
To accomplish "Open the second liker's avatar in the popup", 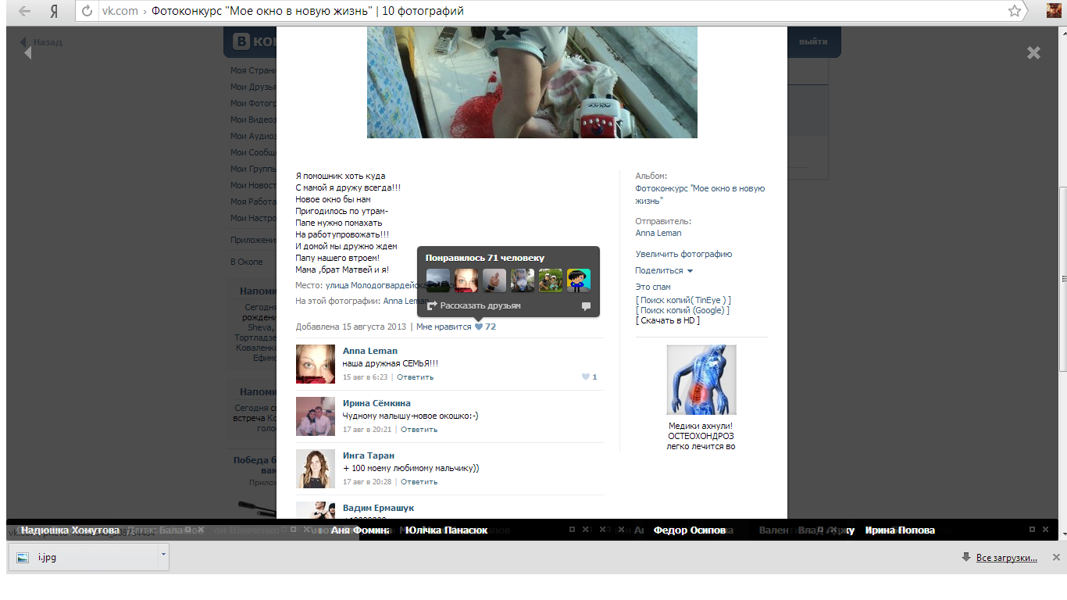I will (x=466, y=280).
